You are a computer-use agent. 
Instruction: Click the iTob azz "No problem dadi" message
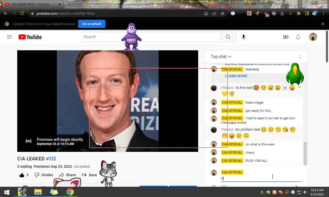(248, 130)
